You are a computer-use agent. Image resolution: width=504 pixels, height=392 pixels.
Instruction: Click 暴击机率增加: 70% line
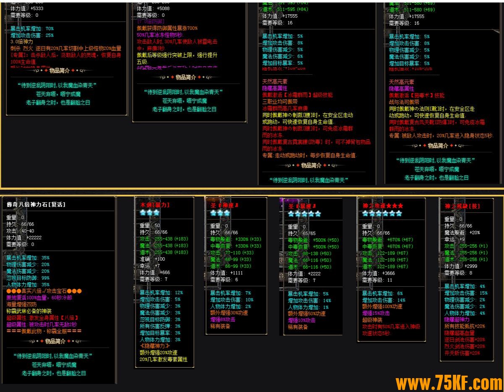(32, 29)
